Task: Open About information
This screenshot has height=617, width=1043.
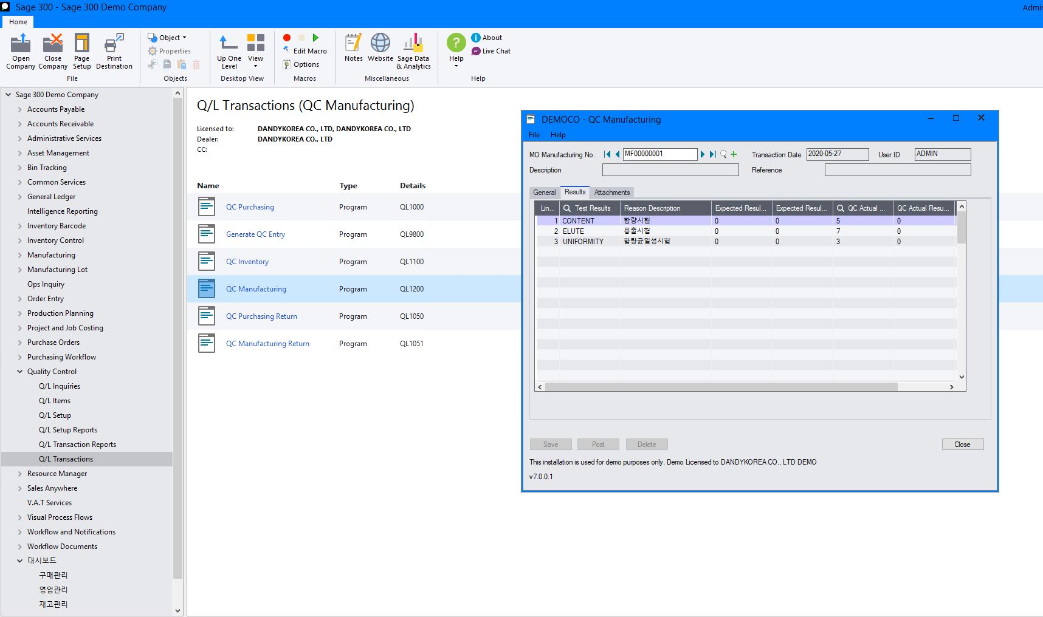Action: point(487,38)
